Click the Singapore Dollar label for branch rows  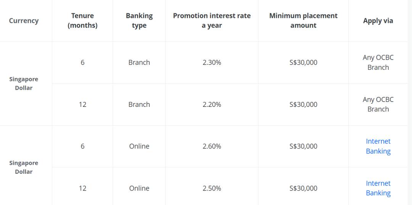pyautogui.click(x=24, y=83)
